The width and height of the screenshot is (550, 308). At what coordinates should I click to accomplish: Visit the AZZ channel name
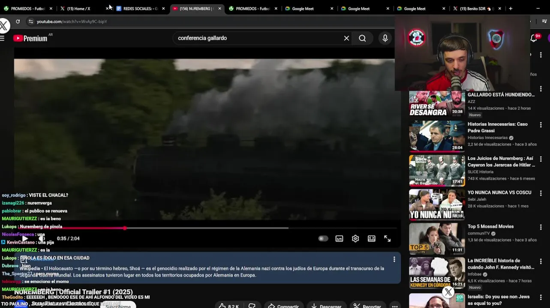pos(472,102)
